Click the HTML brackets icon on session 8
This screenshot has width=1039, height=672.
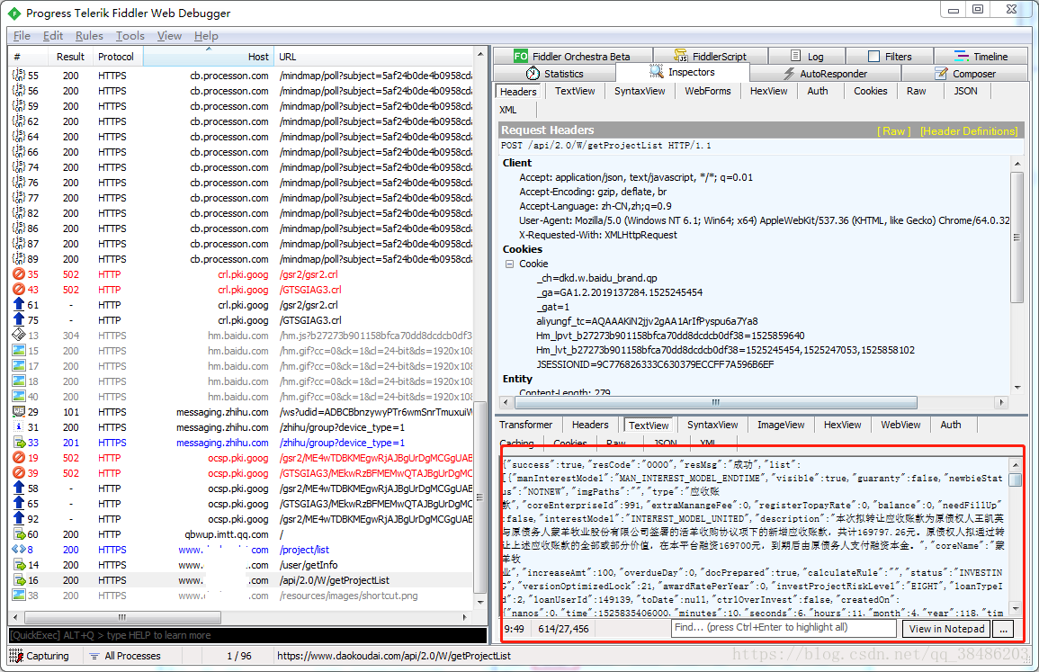click(x=19, y=550)
